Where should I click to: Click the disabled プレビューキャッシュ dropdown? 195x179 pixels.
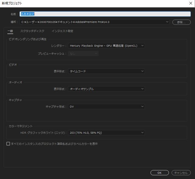[x=83, y=54]
